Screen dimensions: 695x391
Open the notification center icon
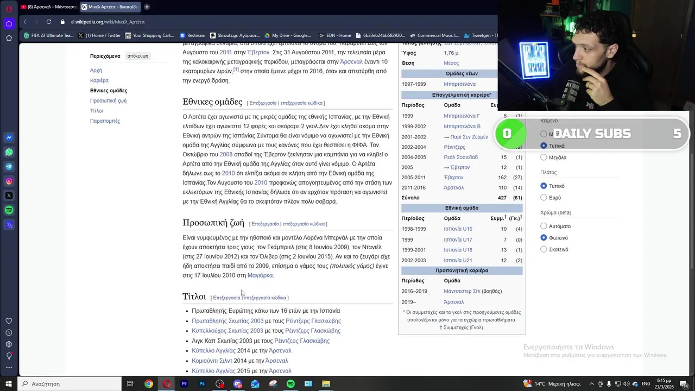(685, 384)
